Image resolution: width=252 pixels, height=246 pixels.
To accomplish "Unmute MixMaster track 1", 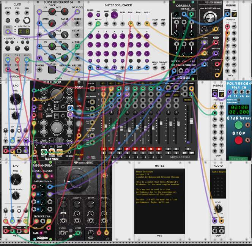I will pos(103,149).
